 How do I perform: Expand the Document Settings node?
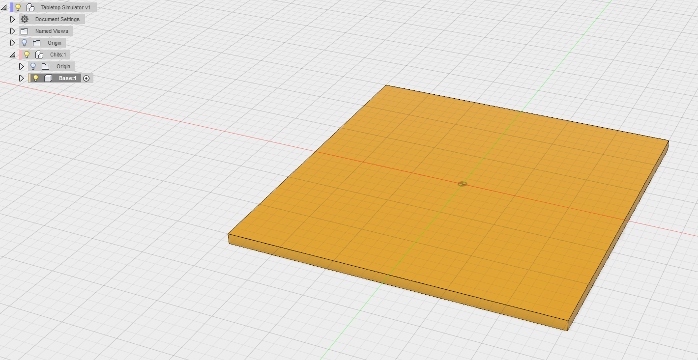point(13,19)
